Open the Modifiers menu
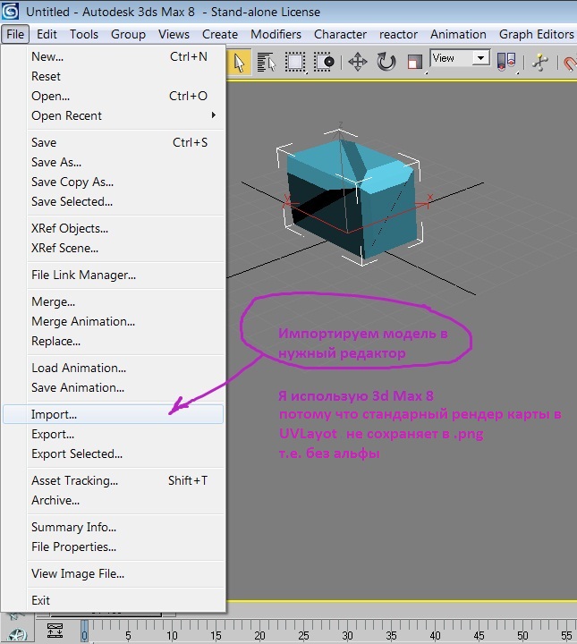The height and width of the screenshot is (644, 577). tap(276, 34)
